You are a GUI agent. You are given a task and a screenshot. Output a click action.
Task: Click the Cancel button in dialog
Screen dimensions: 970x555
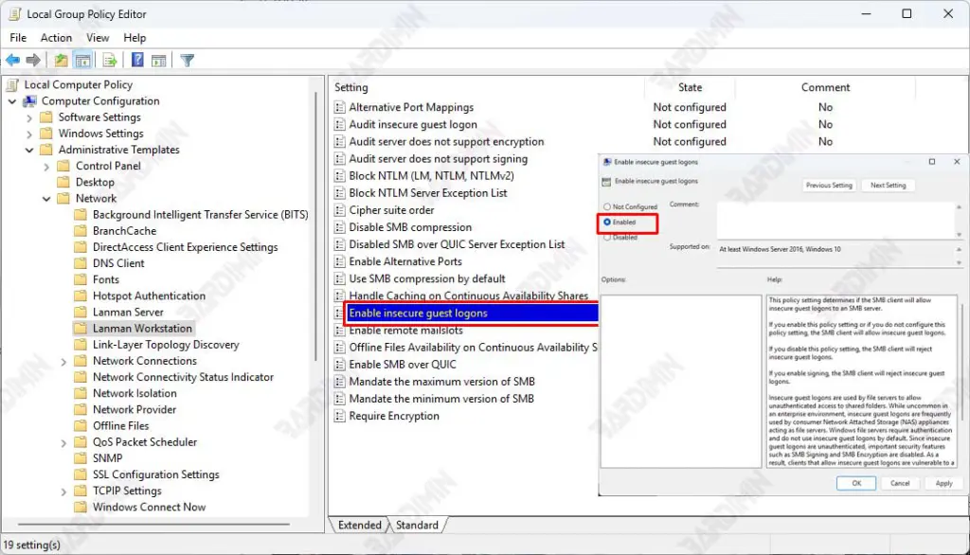tap(900, 483)
